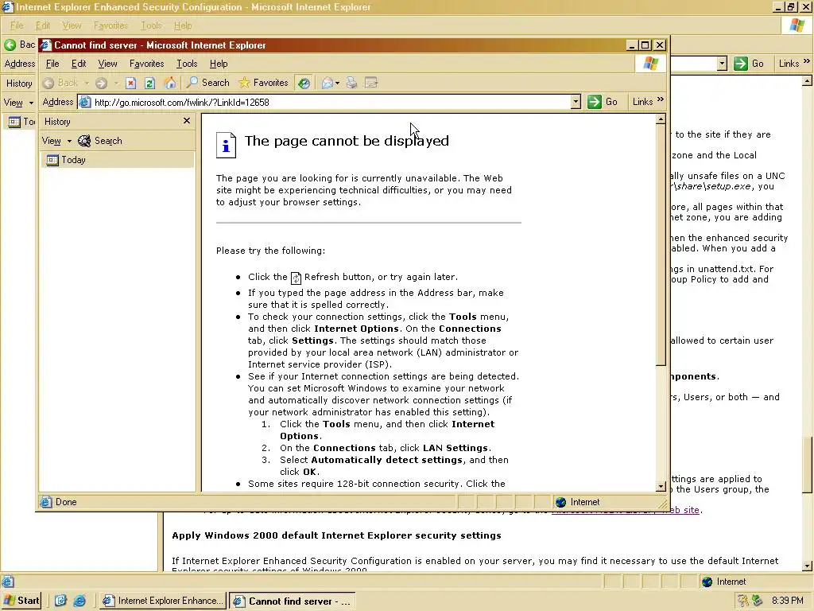The width and height of the screenshot is (814, 611).
Task: Click Windows flag logo in front window
Action: click(650, 64)
